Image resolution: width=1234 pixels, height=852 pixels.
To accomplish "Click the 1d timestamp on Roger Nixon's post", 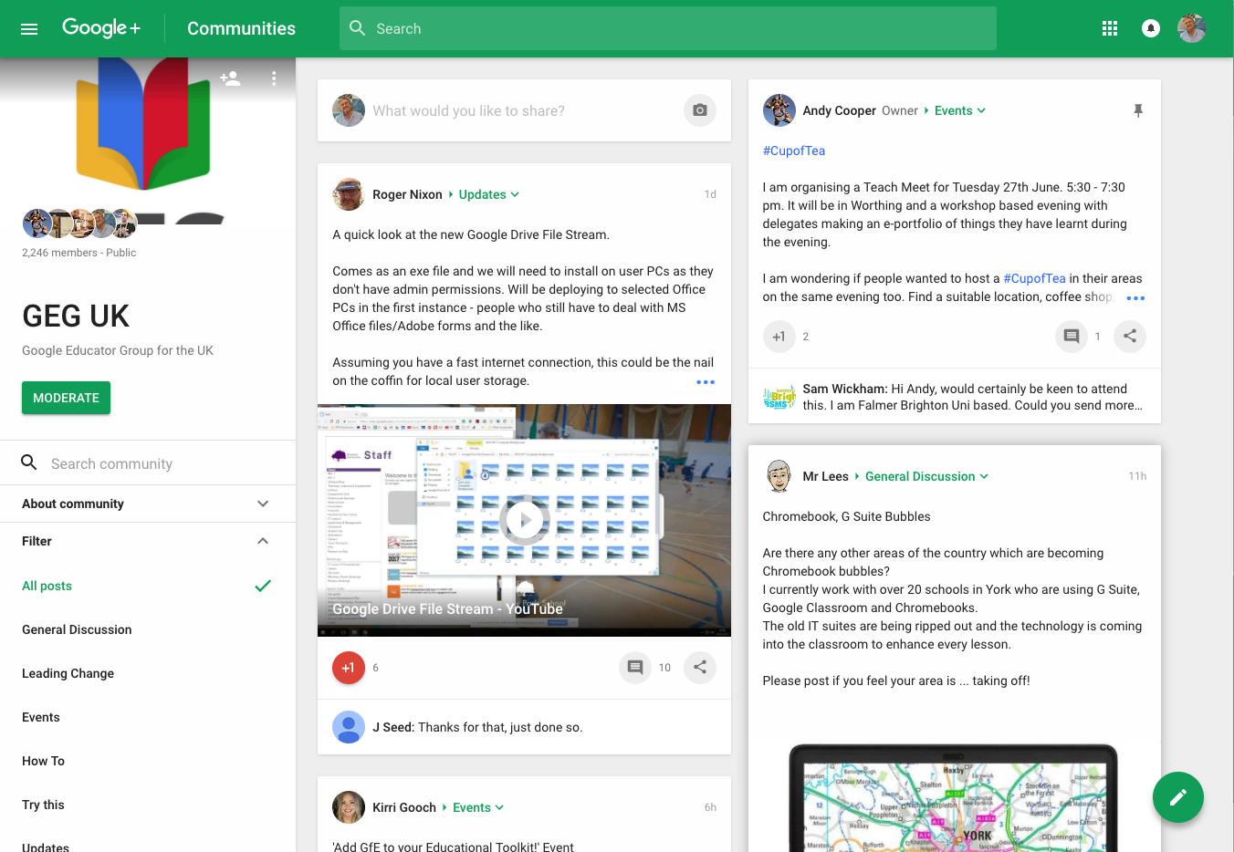I will [x=710, y=194].
